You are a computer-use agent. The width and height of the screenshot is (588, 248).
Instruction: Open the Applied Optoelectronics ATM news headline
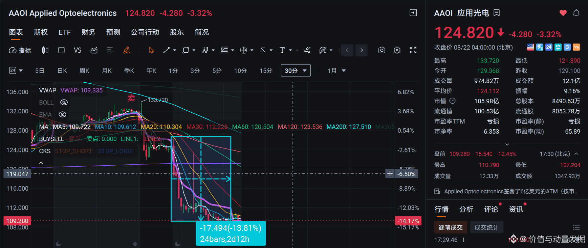tap(511, 191)
